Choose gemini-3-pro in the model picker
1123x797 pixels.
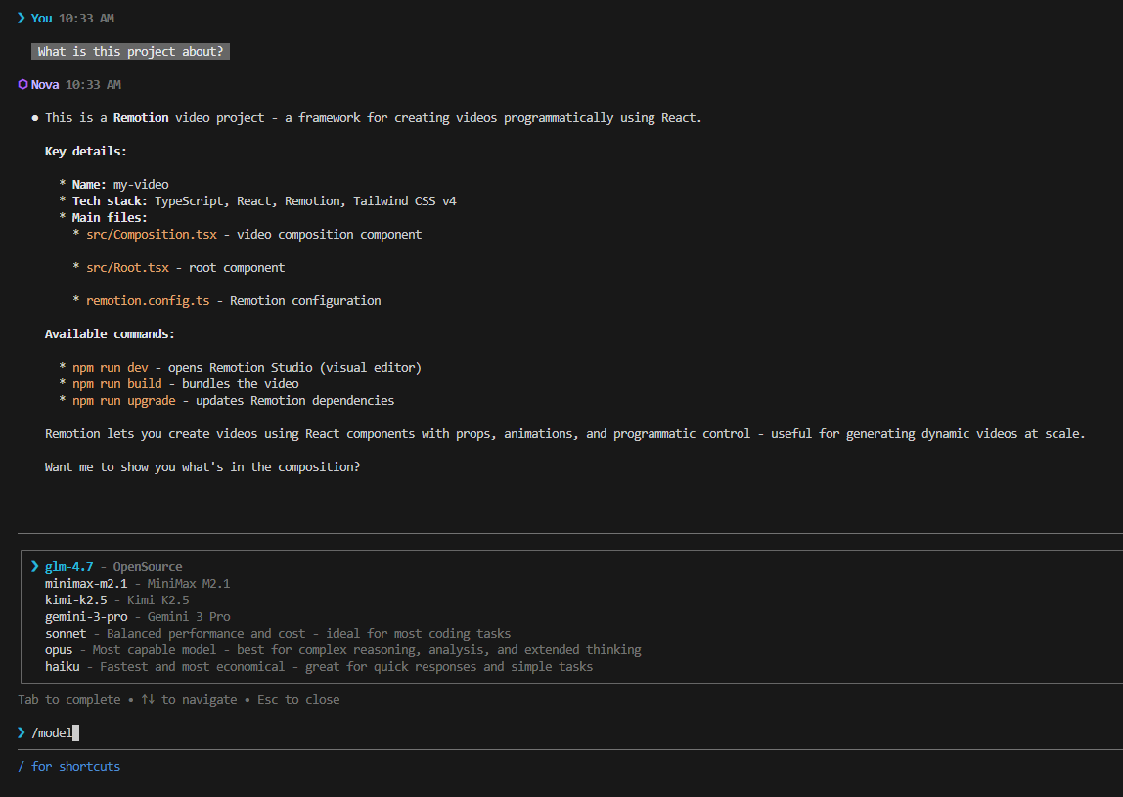(85, 616)
